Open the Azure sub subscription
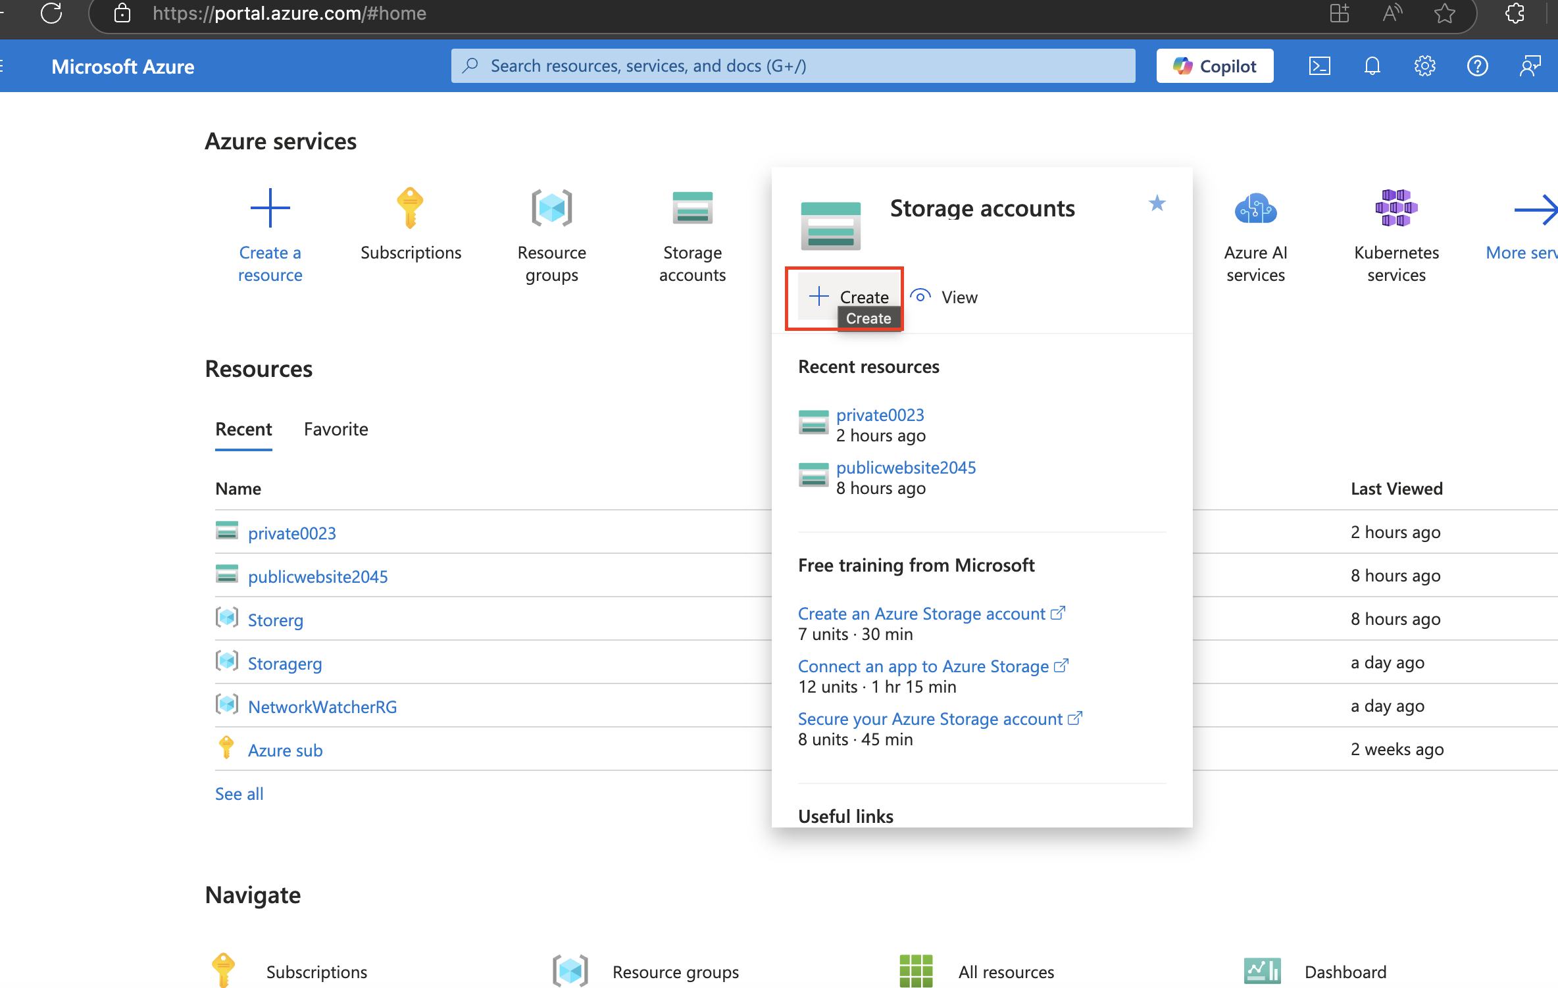The image size is (1558, 988). click(x=285, y=750)
